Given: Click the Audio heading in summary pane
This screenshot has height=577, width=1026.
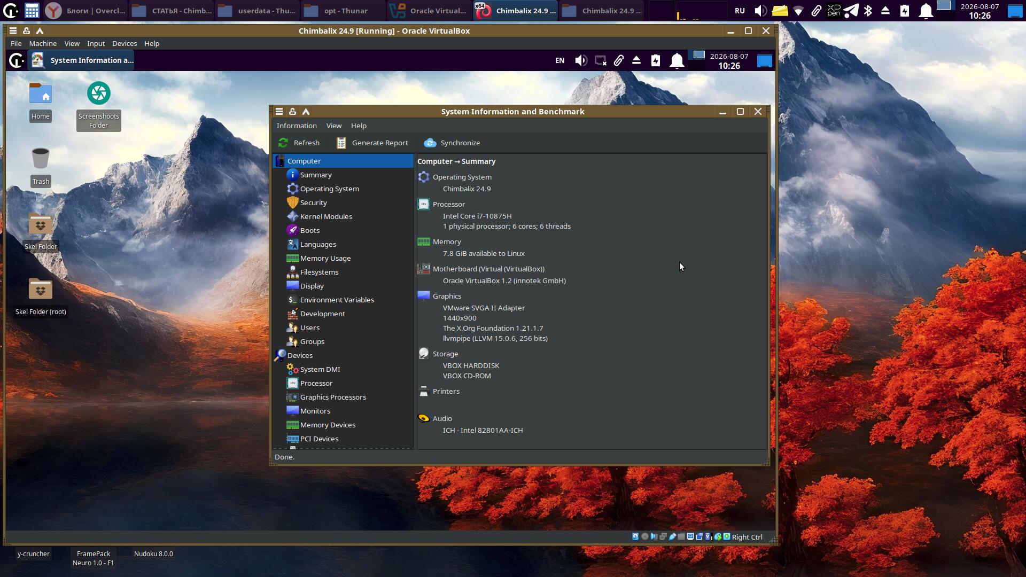Looking at the screenshot, I should [x=442, y=418].
